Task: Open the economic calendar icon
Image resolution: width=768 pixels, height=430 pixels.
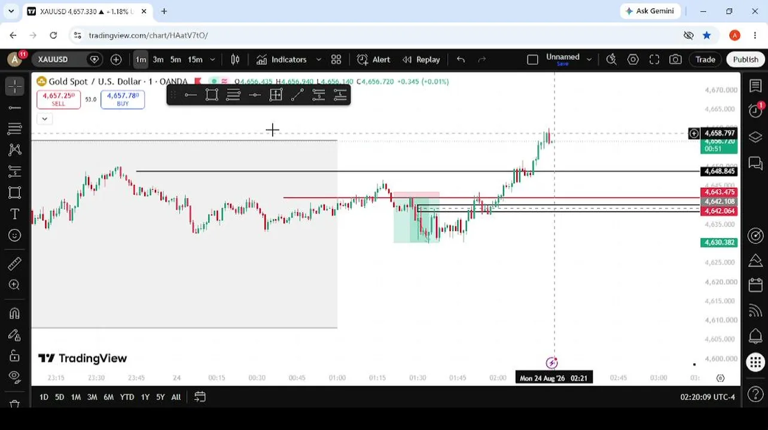Action: point(755,285)
